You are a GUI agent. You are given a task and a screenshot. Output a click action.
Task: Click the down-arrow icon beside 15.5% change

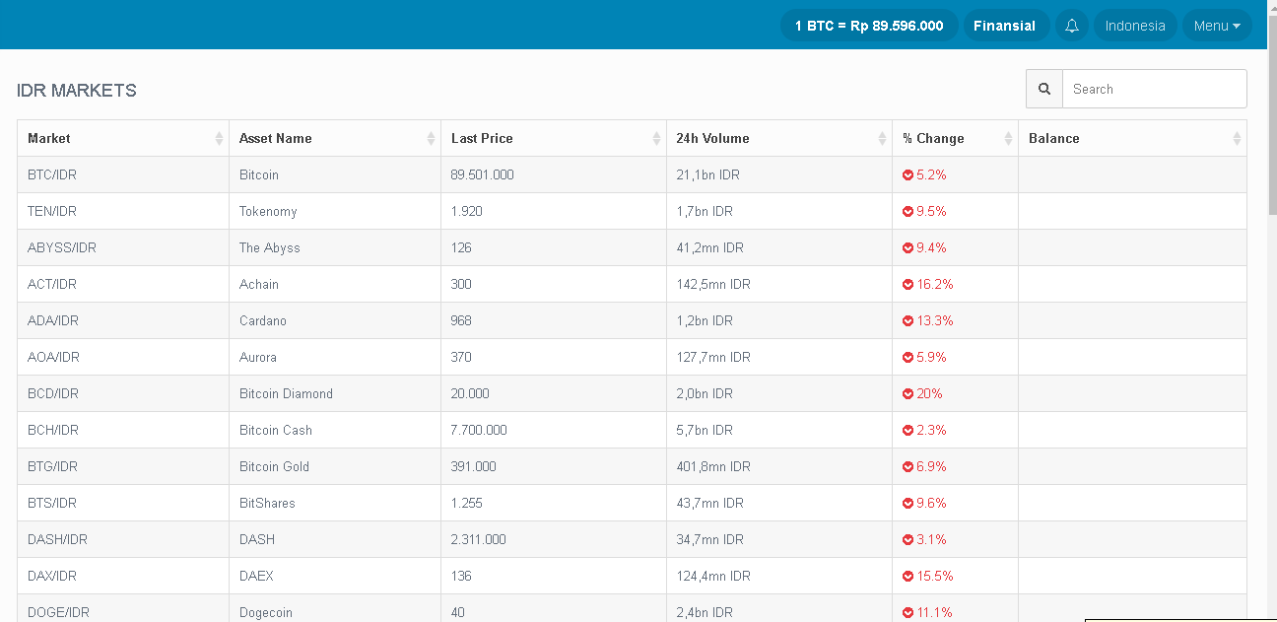[x=907, y=576]
